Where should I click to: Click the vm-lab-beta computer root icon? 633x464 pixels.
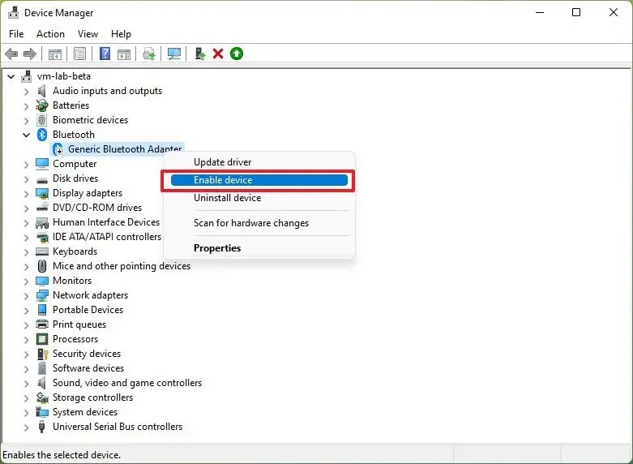point(27,76)
